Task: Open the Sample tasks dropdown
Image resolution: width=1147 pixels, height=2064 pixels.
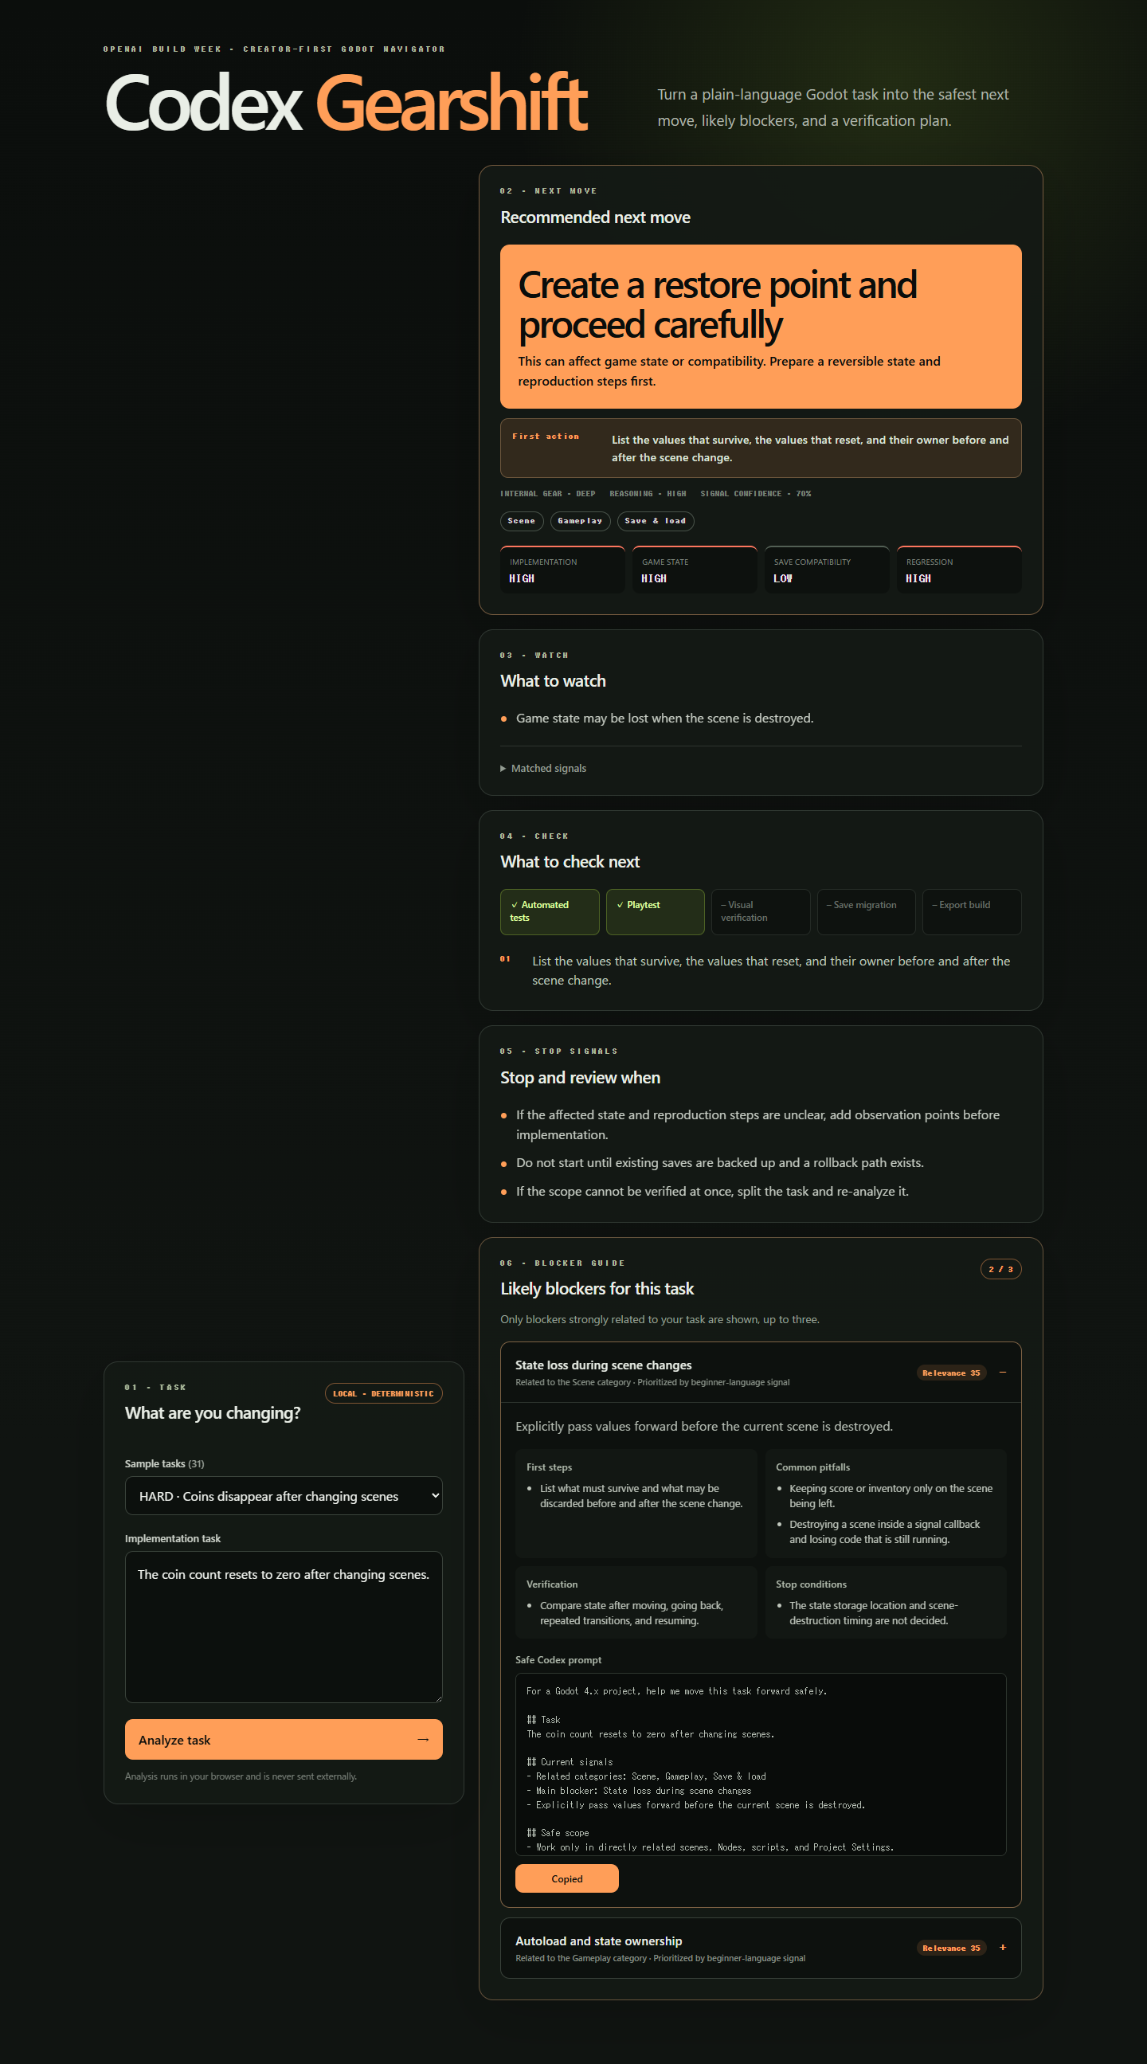Action: tap(284, 1495)
